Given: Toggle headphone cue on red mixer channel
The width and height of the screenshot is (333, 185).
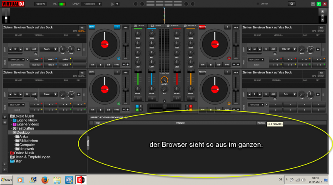Looking at the screenshot, I should point(177,98).
